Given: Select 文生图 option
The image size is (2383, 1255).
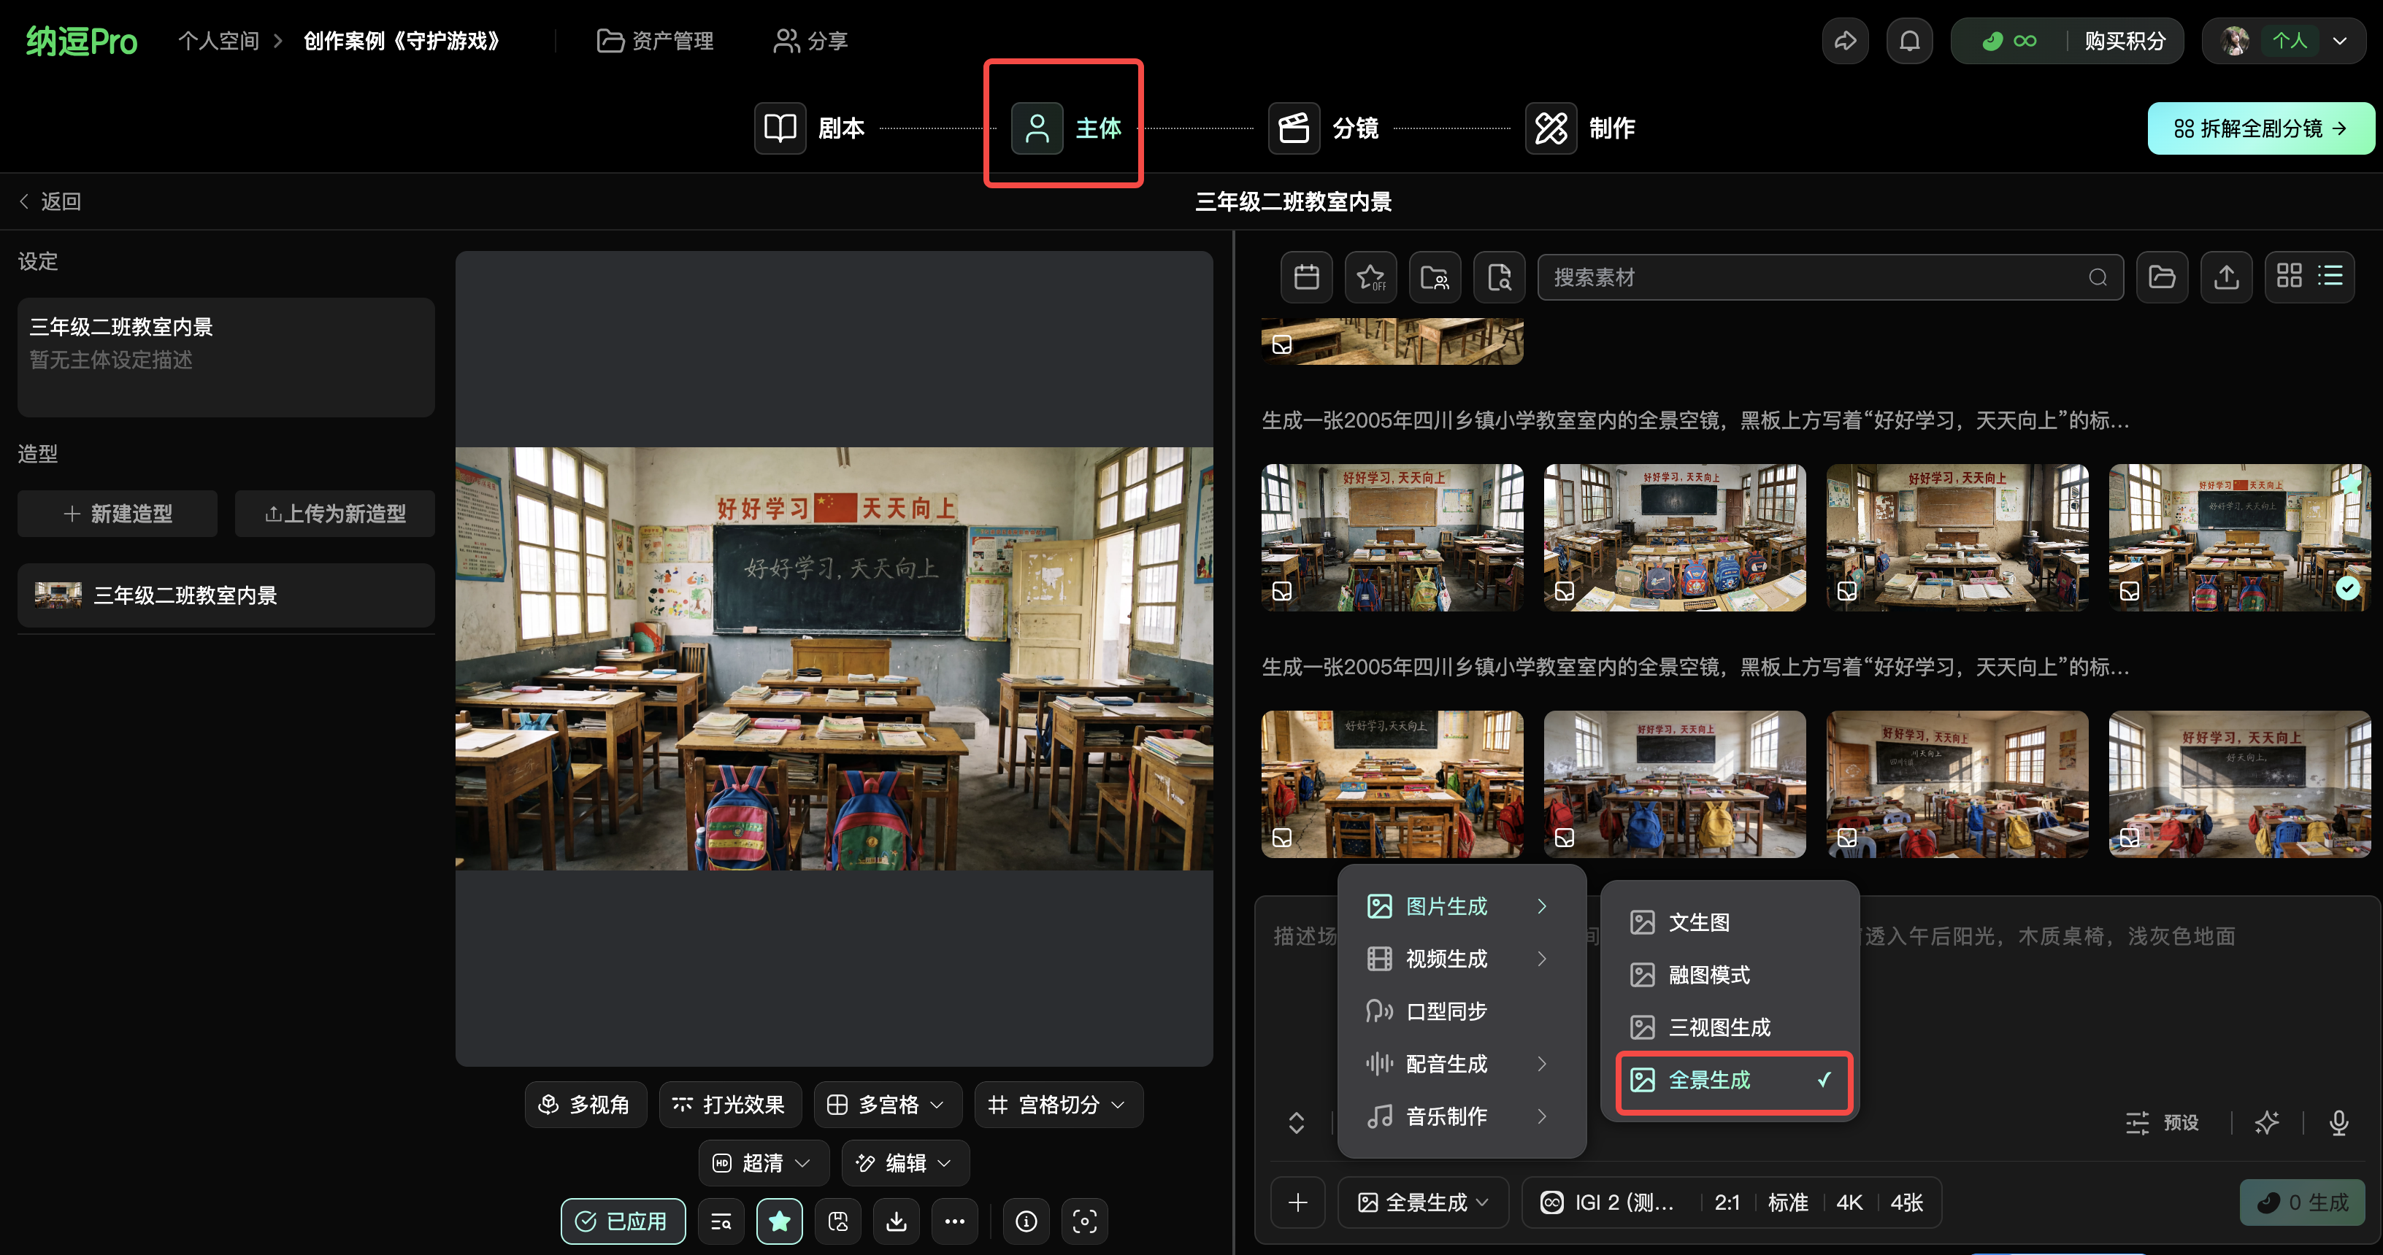Looking at the screenshot, I should coord(1729,922).
